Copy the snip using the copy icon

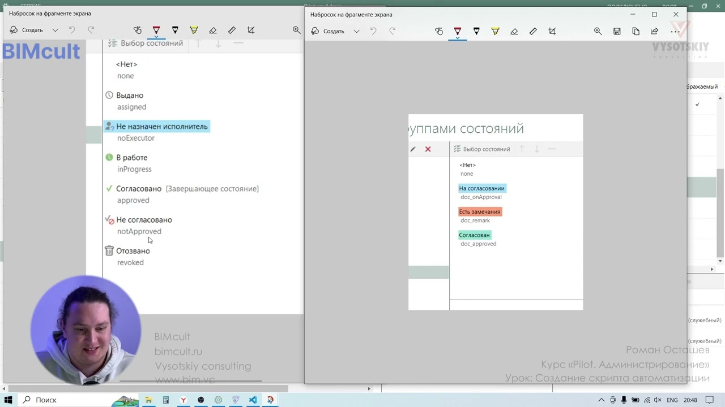coord(636,31)
